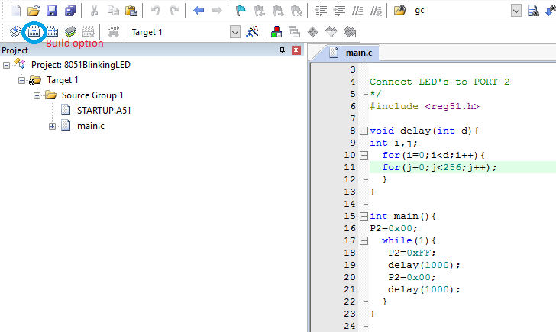Viewport: 556px width, 332px height.
Task: Cut selection with the scissors icon
Action: tap(94, 11)
